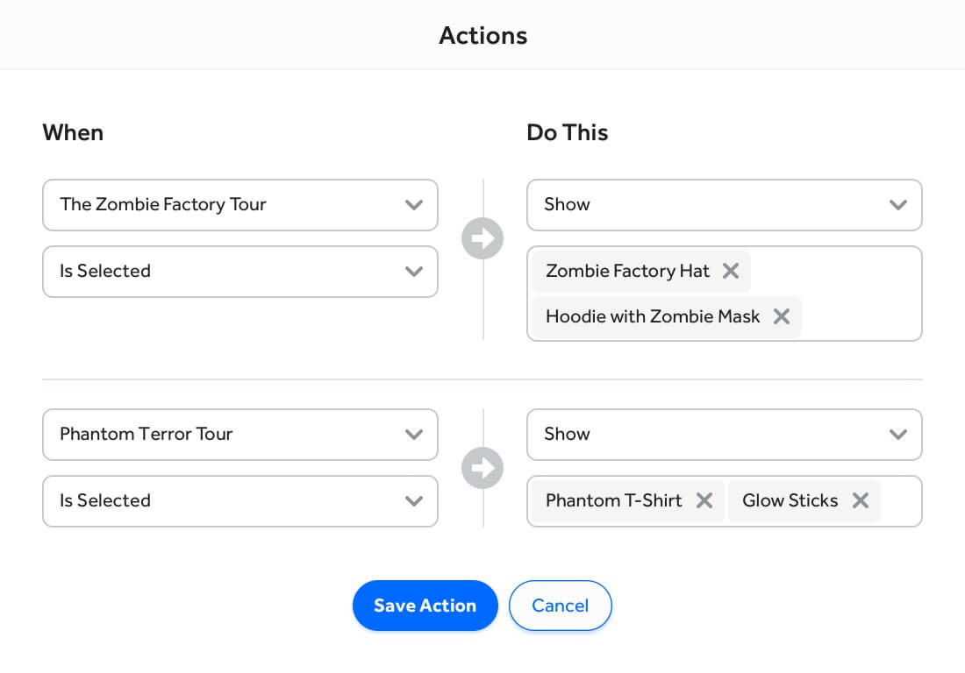Click the arrow icon for the second rule
Viewport: 965px width, 673px height.
482,468
